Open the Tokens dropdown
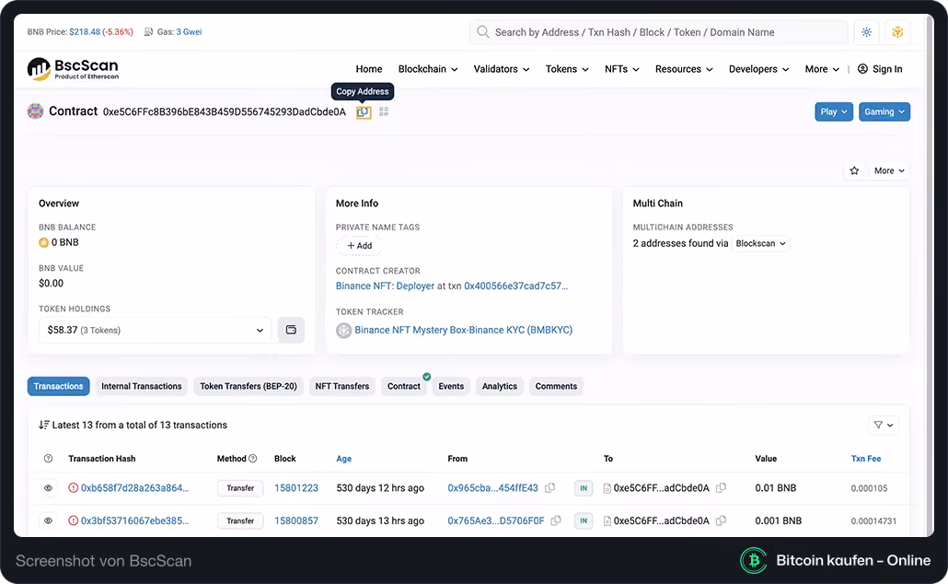 (567, 69)
